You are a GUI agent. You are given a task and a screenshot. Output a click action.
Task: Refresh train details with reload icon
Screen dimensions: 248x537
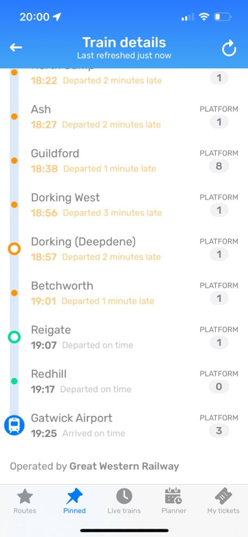pos(229,48)
